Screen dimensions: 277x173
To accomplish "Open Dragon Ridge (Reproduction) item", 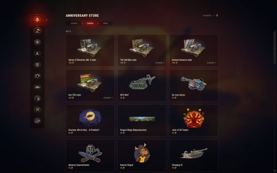I will tap(142, 120).
